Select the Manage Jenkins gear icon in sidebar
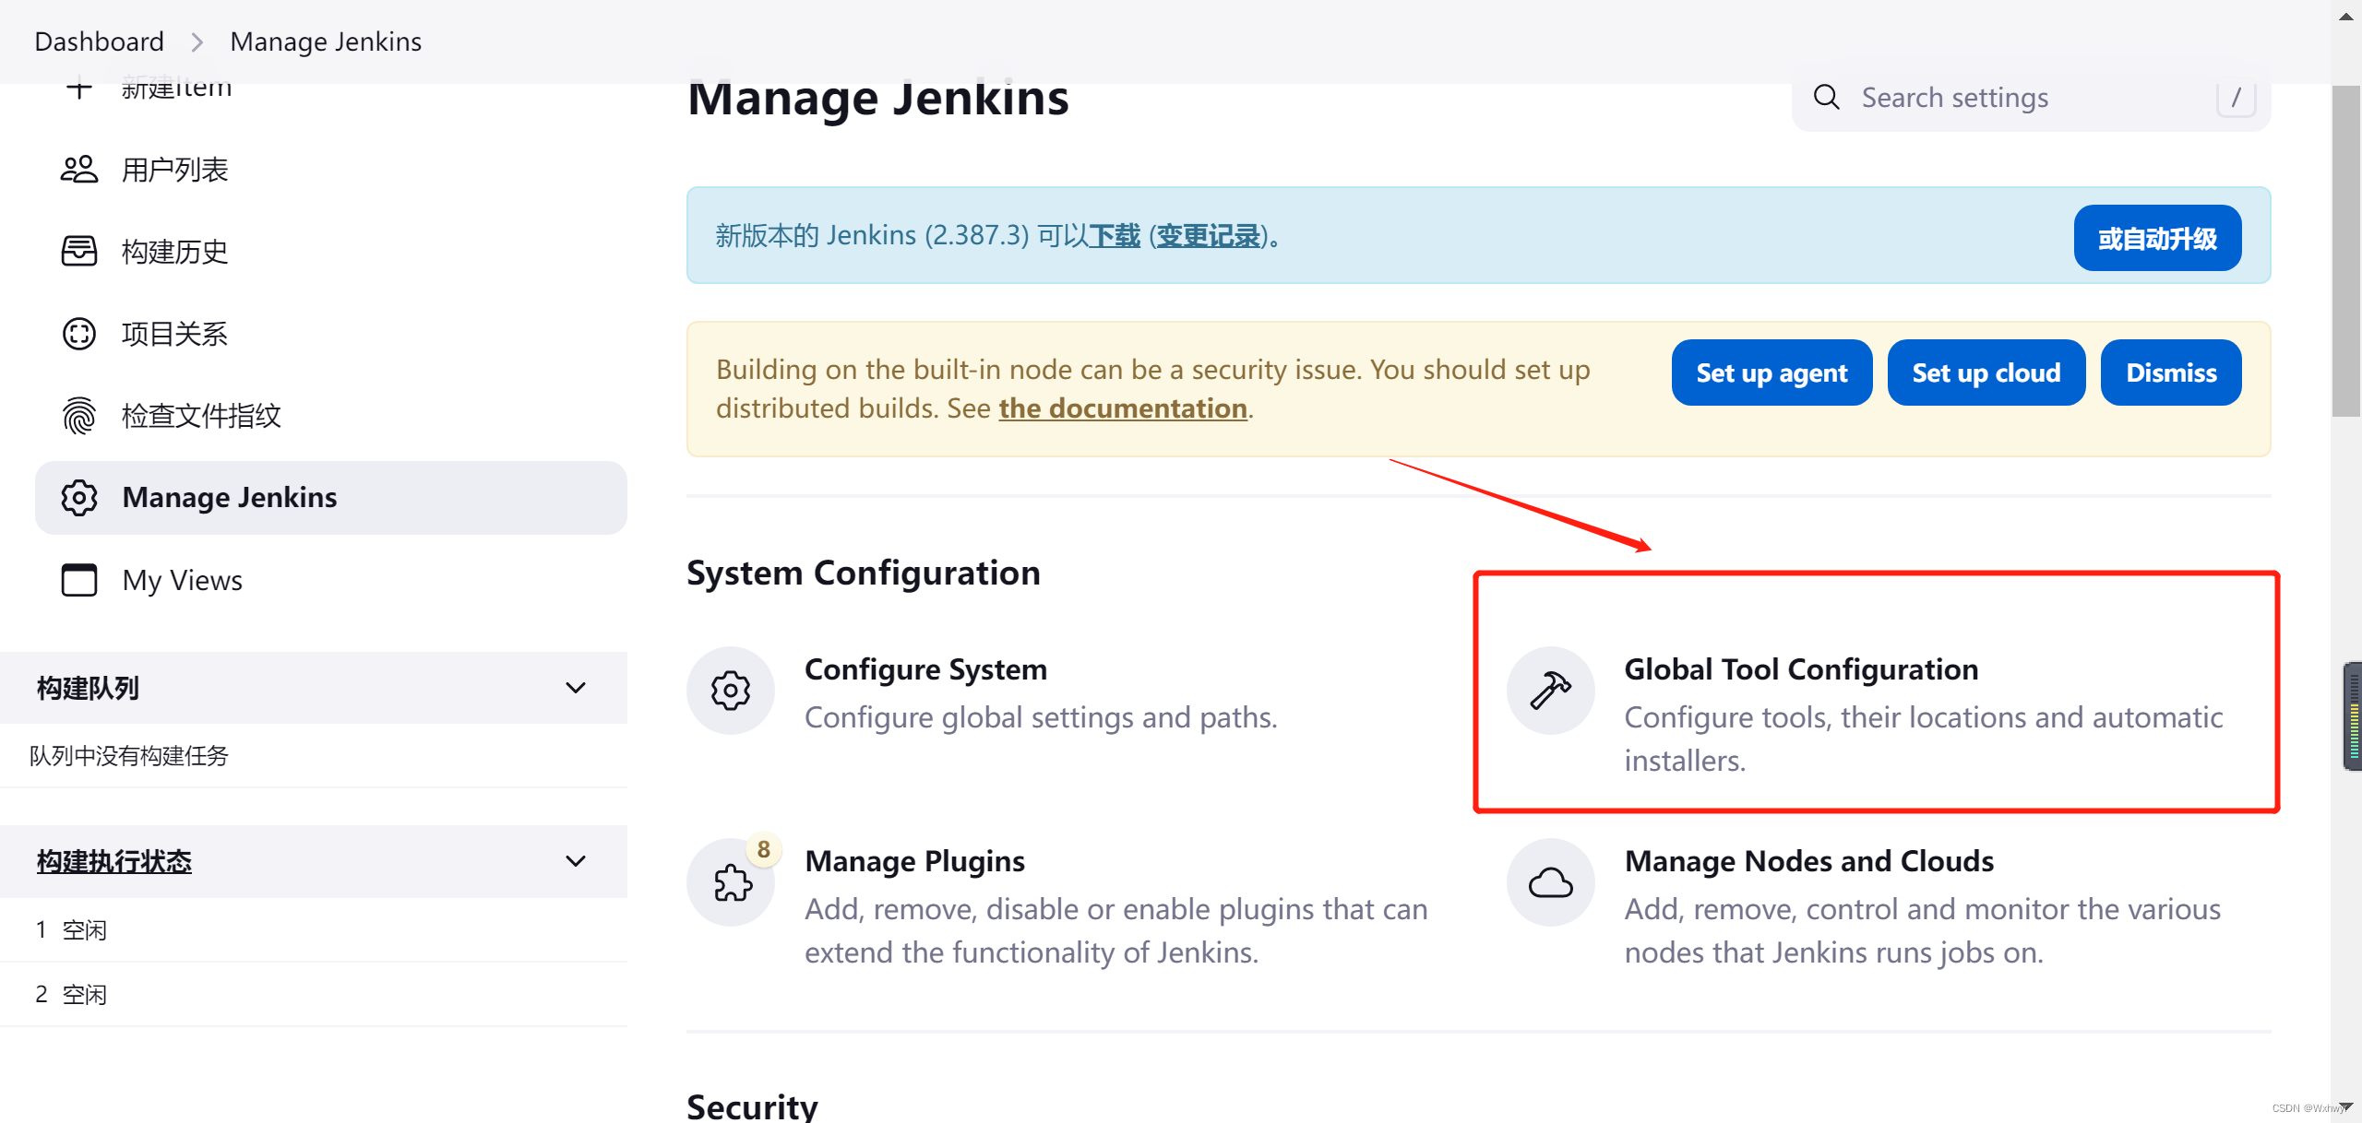 coord(79,498)
